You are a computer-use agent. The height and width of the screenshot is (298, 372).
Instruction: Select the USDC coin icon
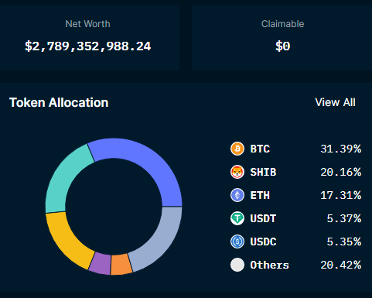click(x=237, y=241)
